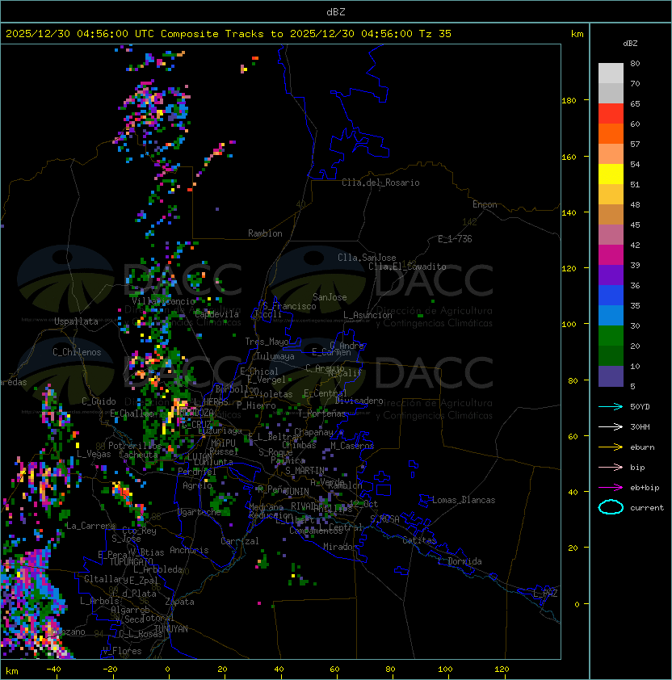Click the 'L_Dormida' map label
This screenshot has width=672, height=680.
pos(460,561)
